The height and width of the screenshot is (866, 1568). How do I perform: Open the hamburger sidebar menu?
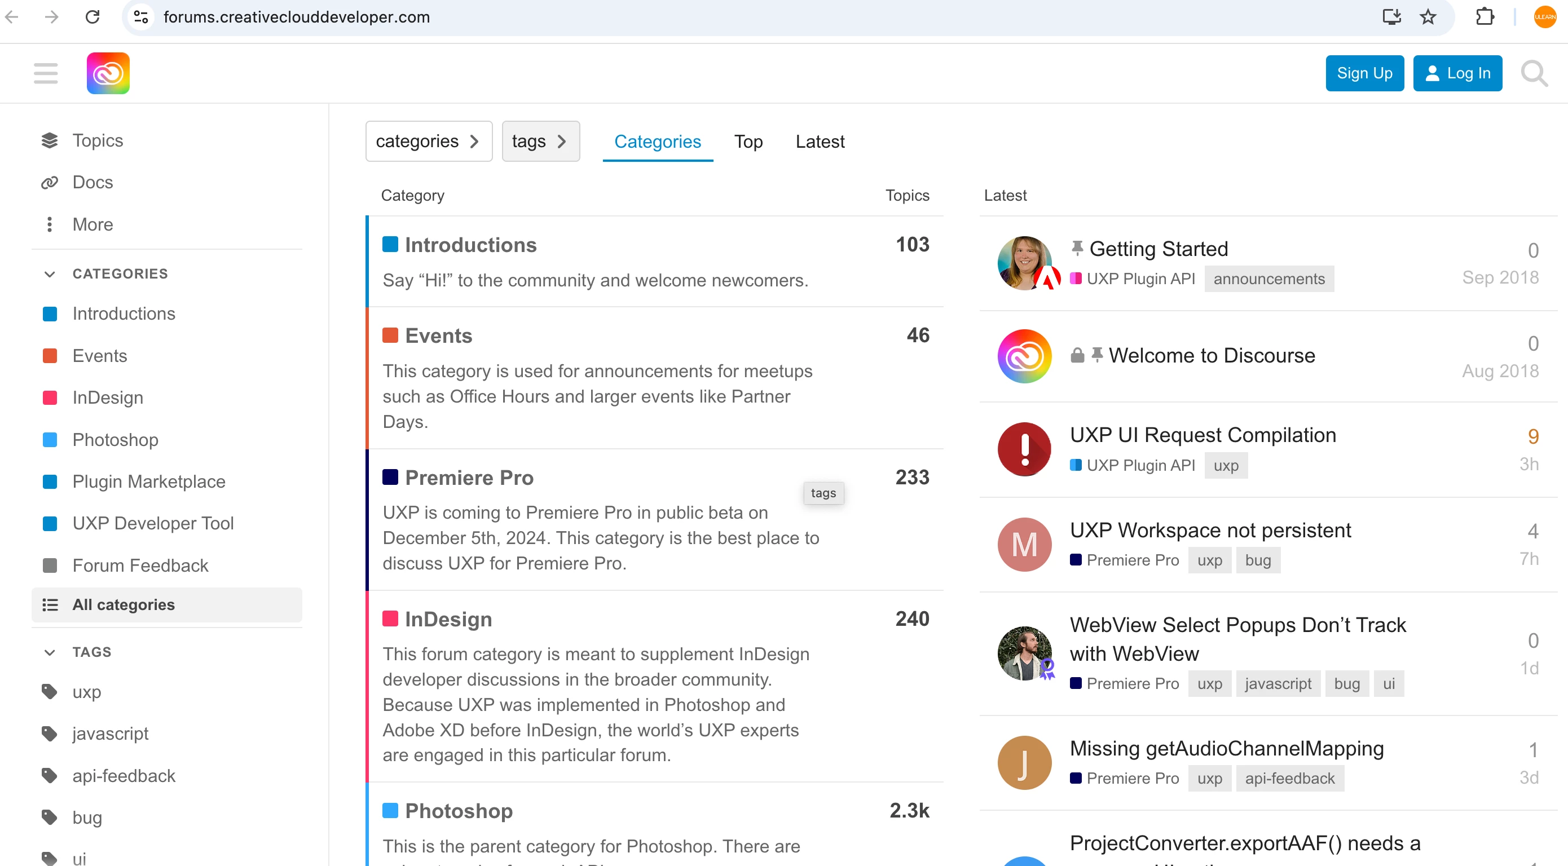[46, 74]
